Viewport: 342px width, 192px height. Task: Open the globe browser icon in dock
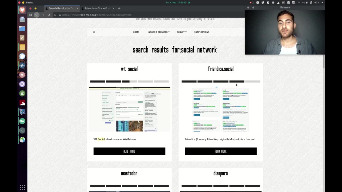coord(22,140)
